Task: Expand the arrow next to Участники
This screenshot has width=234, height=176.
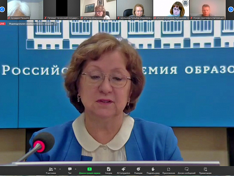Action: 60,169
